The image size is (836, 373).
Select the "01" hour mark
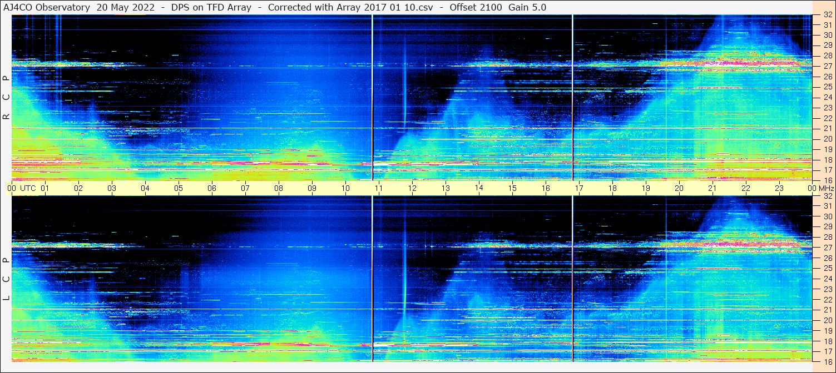click(45, 188)
